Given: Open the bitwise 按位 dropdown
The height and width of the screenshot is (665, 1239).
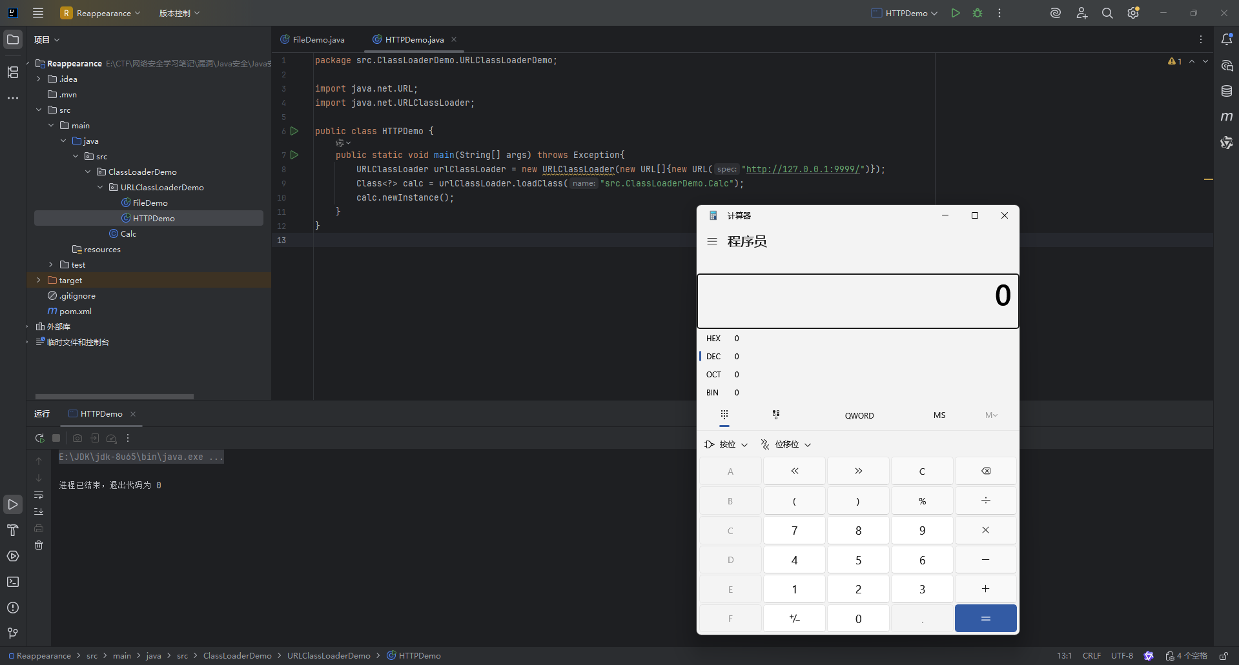Looking at the screenshot, I should click(x=726, y=444).
